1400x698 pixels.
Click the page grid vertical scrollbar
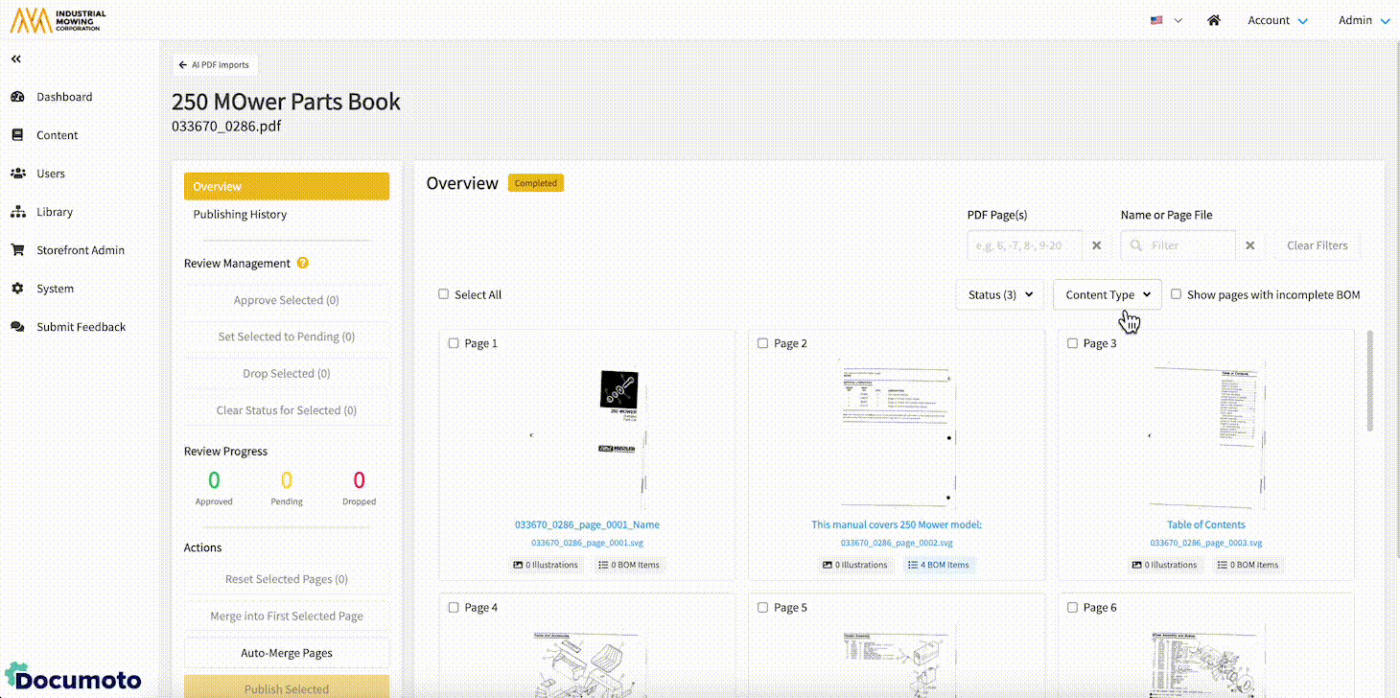(1369, 381)
